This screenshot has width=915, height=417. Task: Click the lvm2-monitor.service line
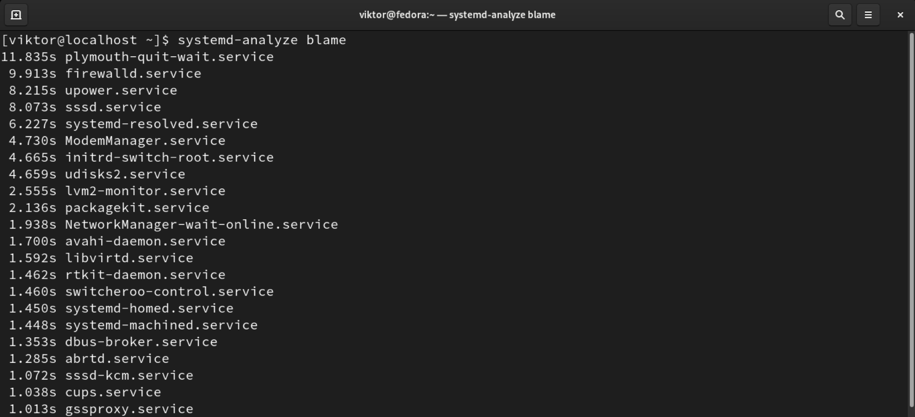[145, 191]
